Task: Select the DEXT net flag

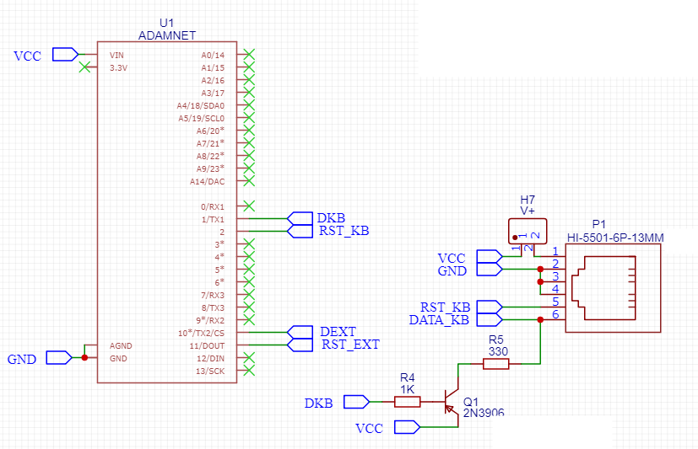Action: pos(300,332)
